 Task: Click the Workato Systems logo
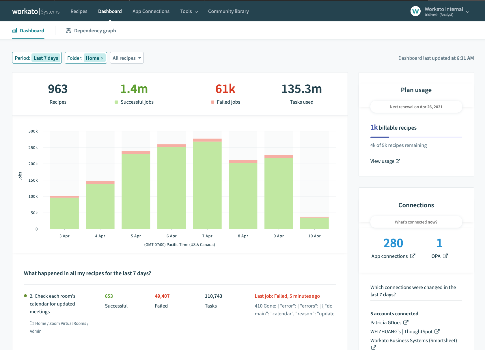[x=36, y=12]
